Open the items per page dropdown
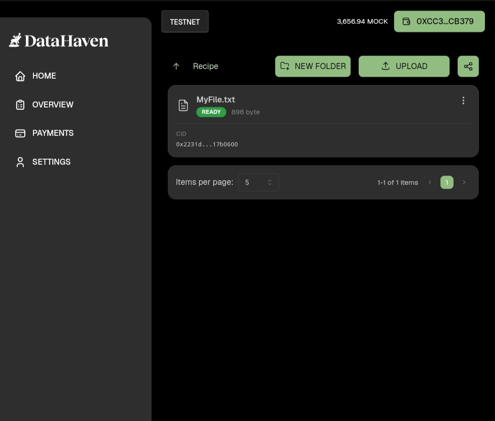The height and width of the screenshot is (421, 495). (258, 182)
